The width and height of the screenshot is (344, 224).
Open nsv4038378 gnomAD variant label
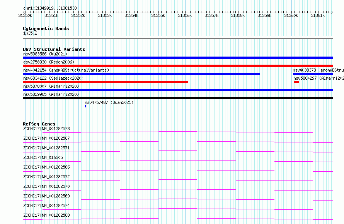pos(318,70)
